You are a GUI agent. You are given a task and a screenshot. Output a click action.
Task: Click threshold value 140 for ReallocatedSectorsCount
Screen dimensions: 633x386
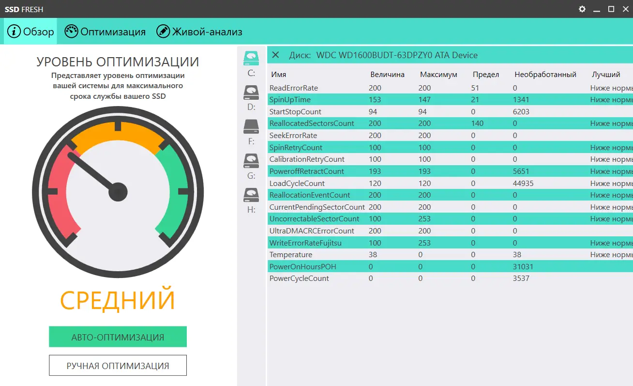pos(477,124)
